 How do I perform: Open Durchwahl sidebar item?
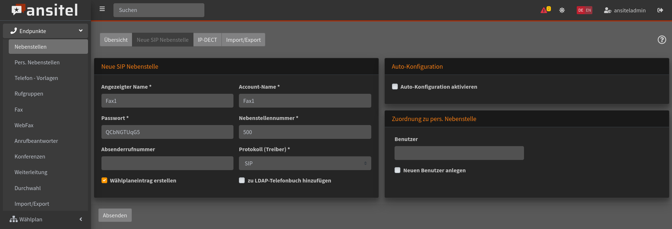[48, 188]
